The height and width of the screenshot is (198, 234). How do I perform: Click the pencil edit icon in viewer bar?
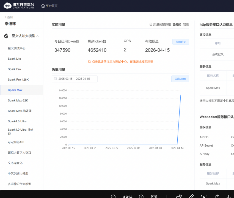point(191,196)
